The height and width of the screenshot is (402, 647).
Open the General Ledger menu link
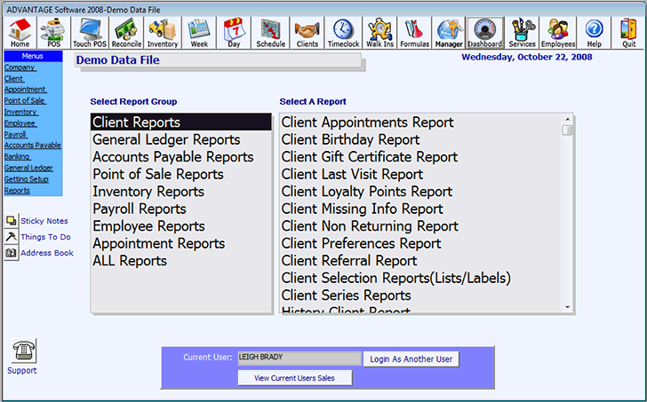click(28, 168)
